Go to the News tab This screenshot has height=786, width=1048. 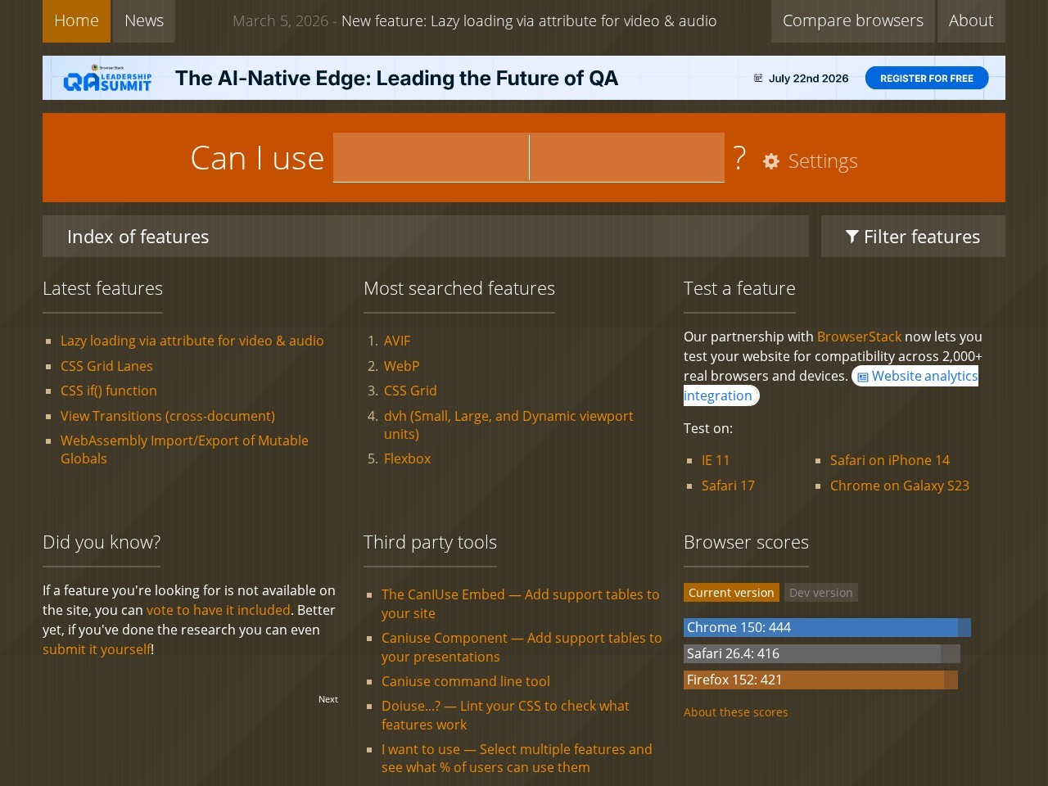point(144,21)
